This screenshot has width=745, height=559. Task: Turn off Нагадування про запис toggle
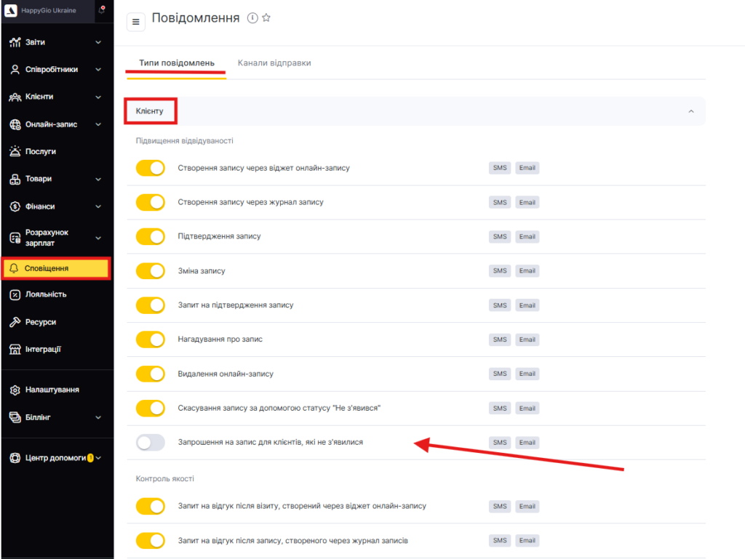pyautogui.click(x=151, y=339)
